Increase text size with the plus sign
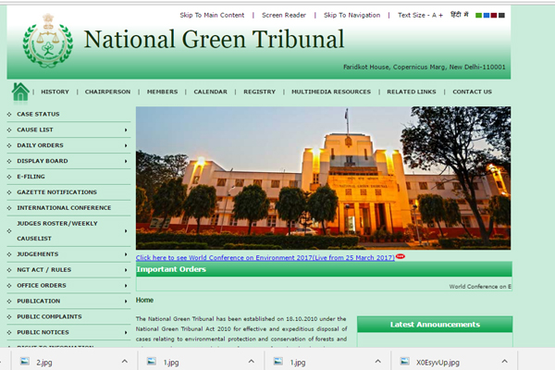This screenshot has height=370, width=555. pos(440,16)
